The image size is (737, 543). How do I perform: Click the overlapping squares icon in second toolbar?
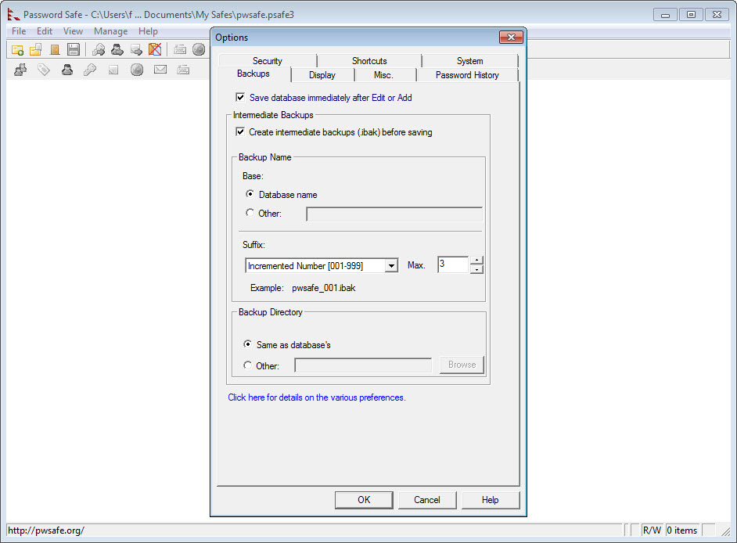[113, 70]
